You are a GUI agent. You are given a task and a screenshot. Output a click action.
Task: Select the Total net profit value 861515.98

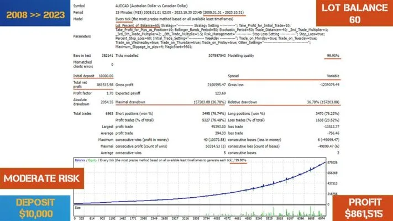105,85
